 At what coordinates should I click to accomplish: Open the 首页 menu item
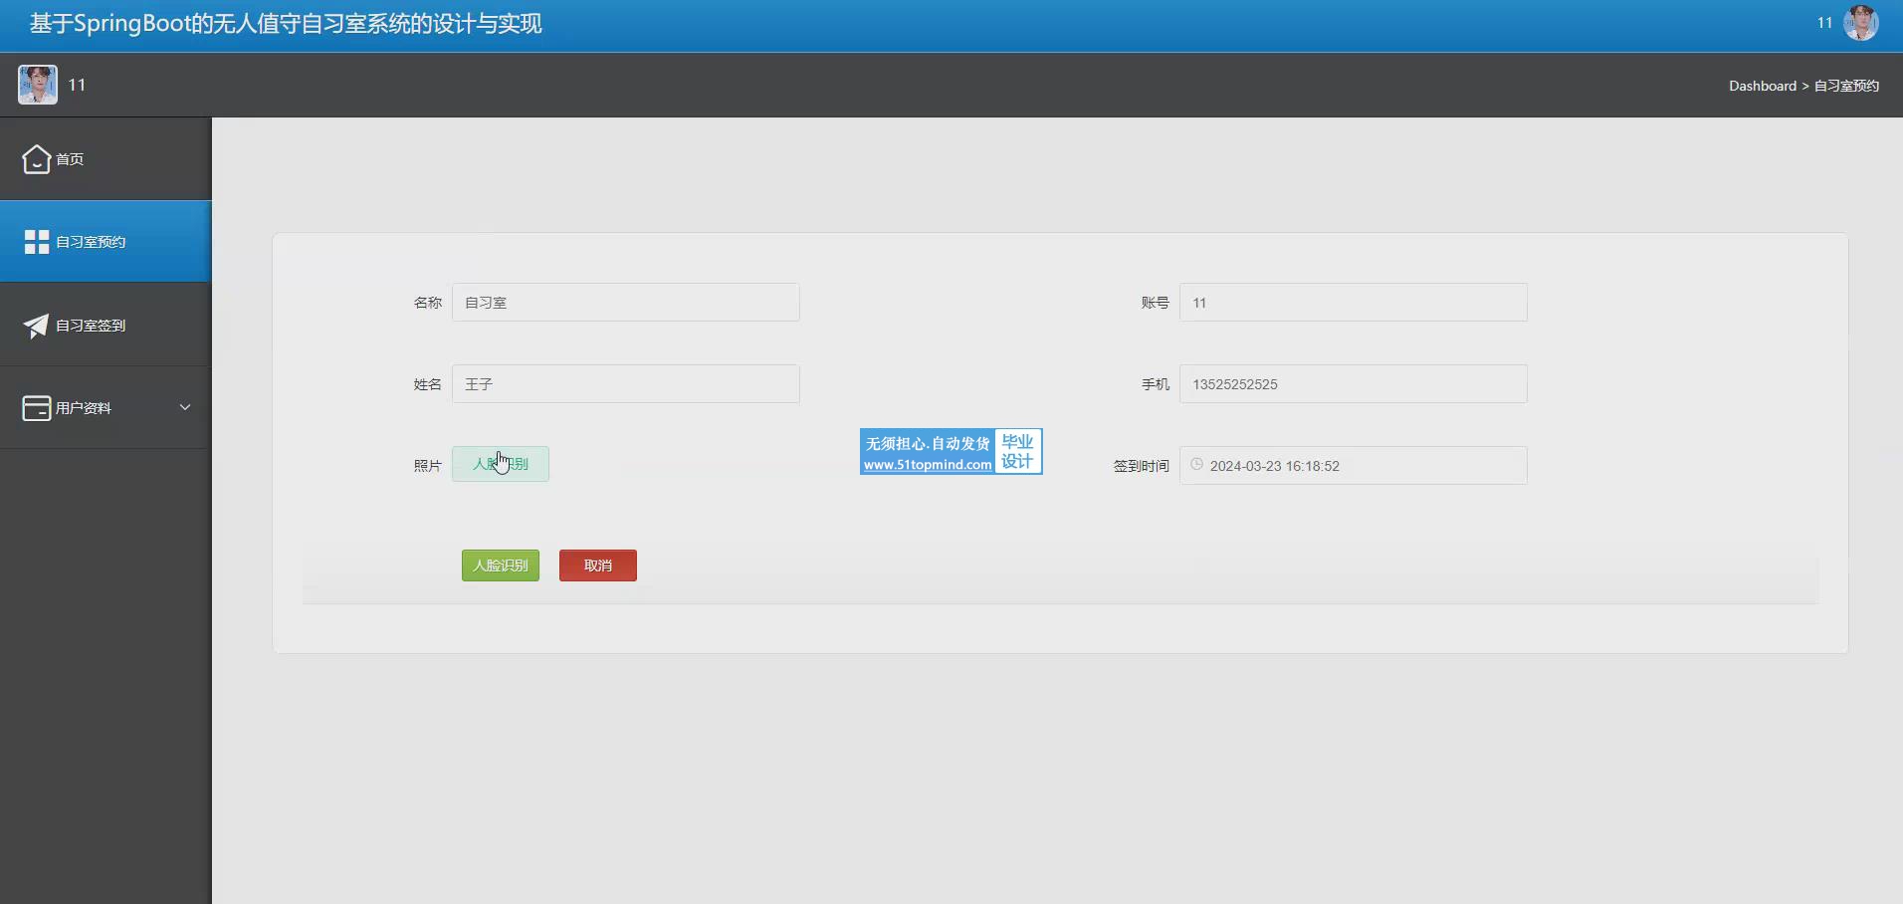[x=106, y=159]
